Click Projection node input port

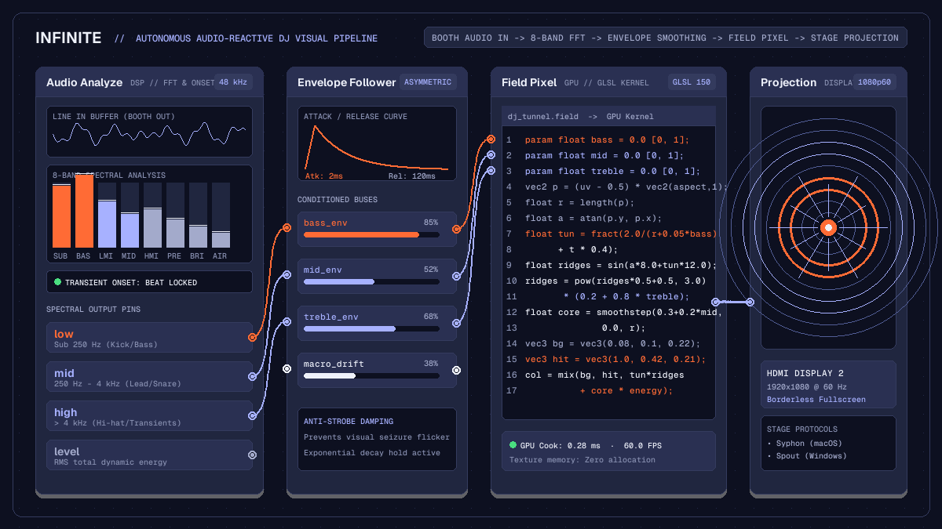coord(750,302)
